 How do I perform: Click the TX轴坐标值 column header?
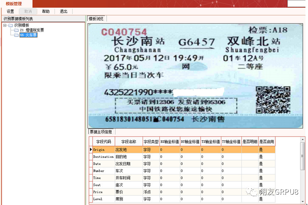211,142
